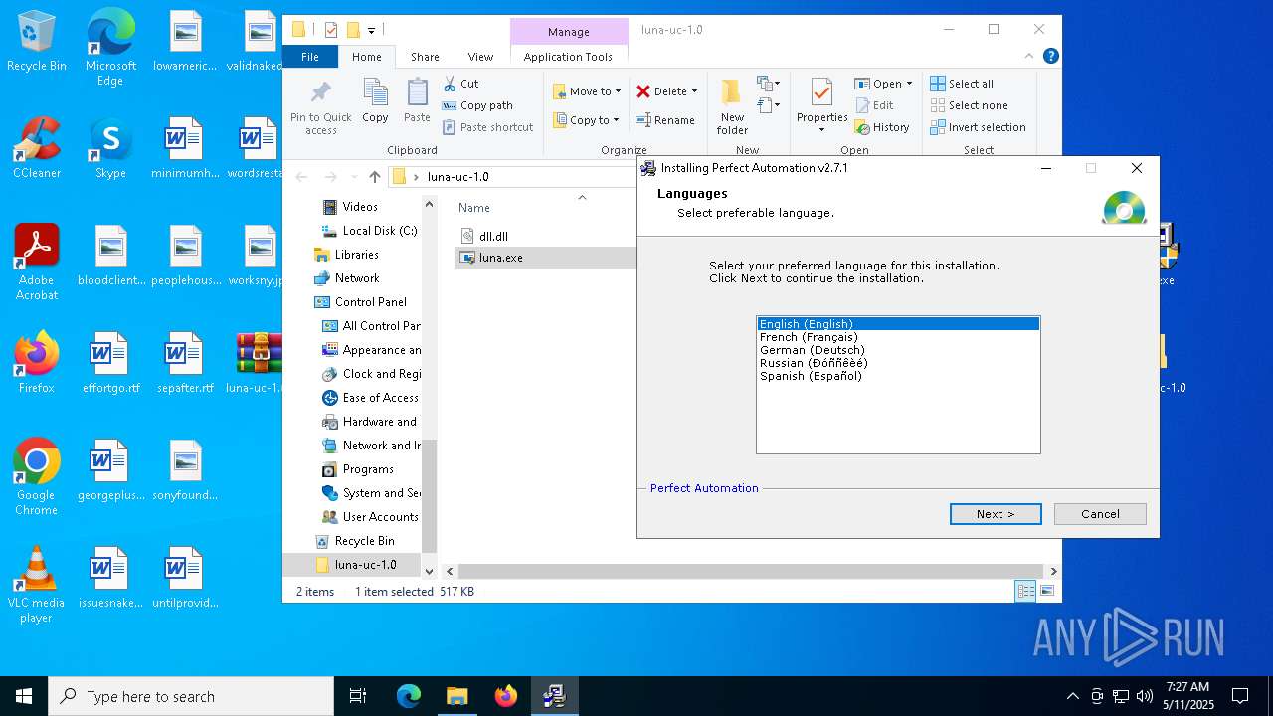Switch to the Share ribbon tab
This screenshot has height=716, width=1273.
tap(425, 57)
